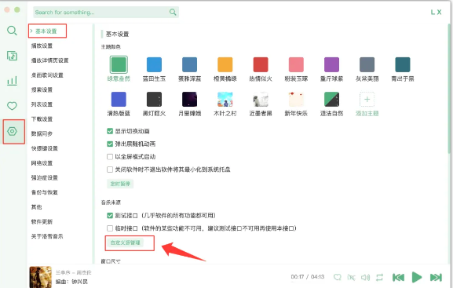Select 临时接口 music source checkbox

pos(110,228)
